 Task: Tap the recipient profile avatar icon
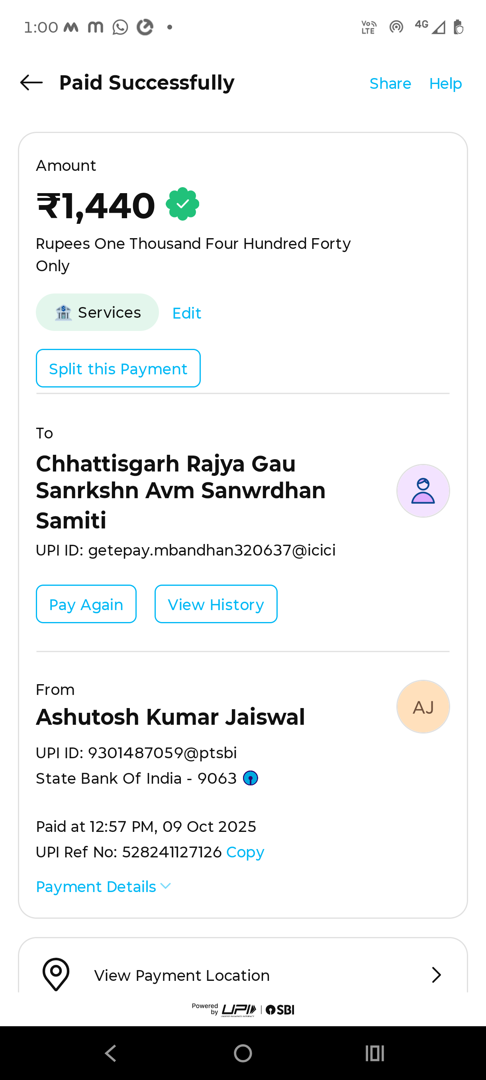(423, 491)
